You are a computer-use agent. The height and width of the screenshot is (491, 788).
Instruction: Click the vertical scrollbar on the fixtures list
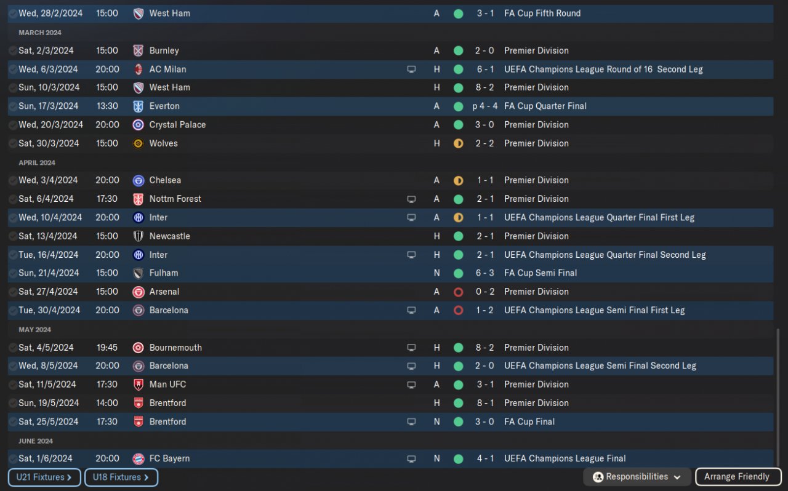778,397
